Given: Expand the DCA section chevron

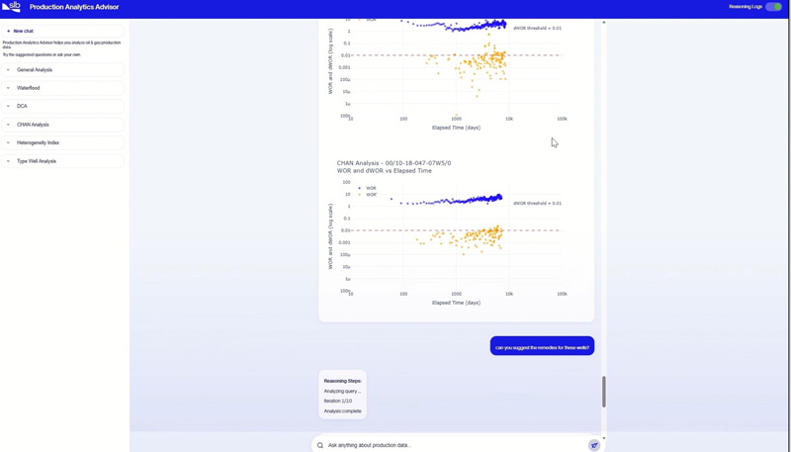Looking at the screenshot, I should 8,106.
